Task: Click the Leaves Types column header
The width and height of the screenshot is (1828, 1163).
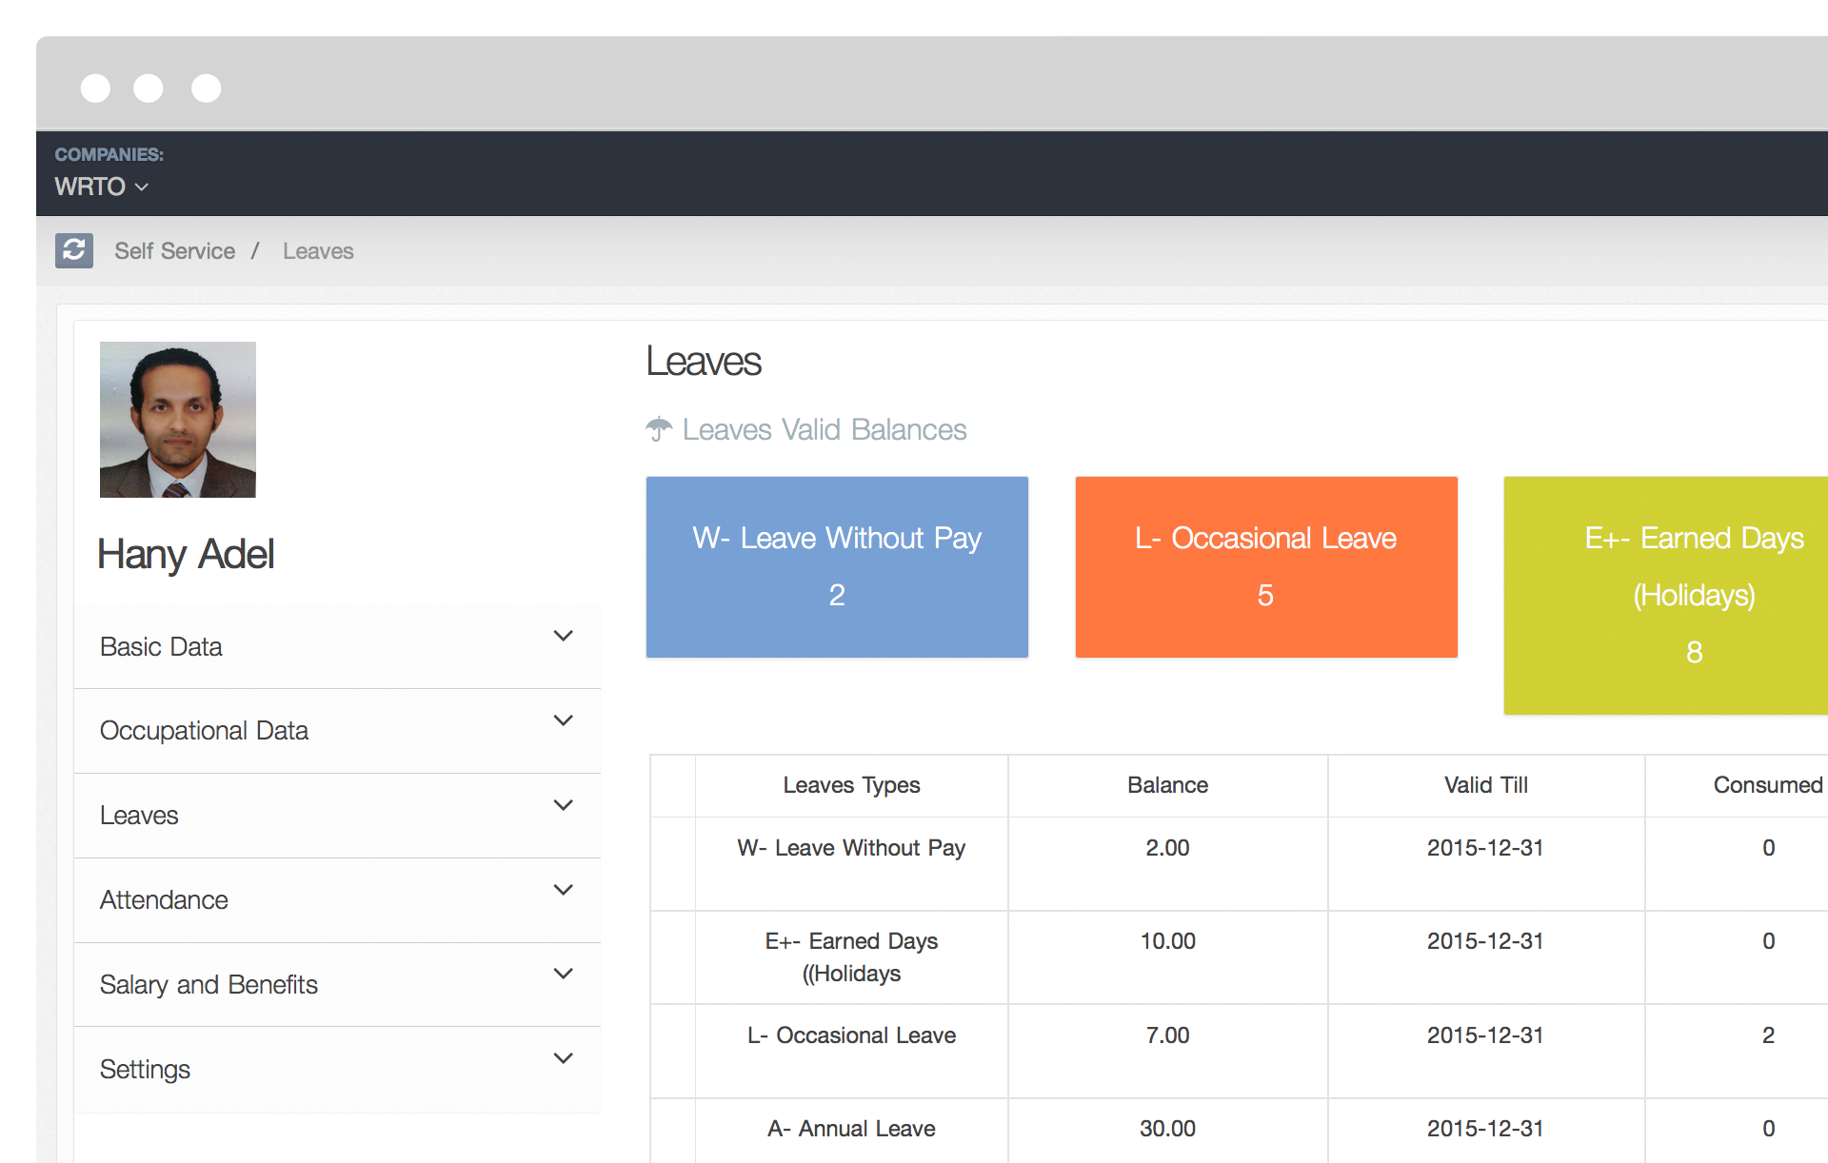Action: coord(851,785)
